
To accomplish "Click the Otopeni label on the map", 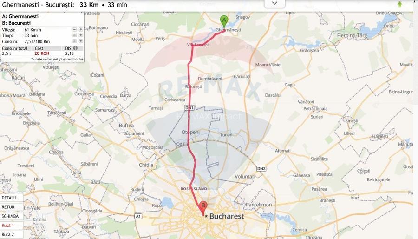I will [190, 132].
